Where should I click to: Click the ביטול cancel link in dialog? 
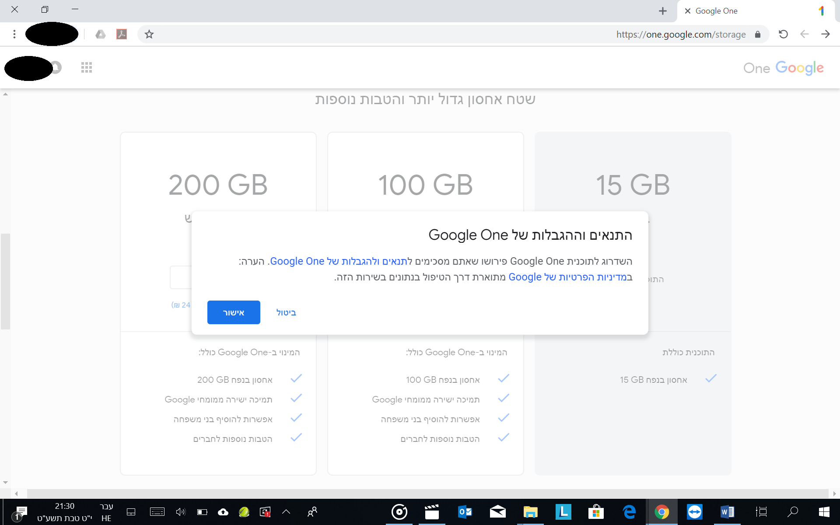pos(286,312)
